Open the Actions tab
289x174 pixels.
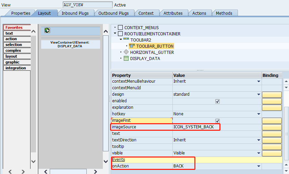[x=199, y=13]
